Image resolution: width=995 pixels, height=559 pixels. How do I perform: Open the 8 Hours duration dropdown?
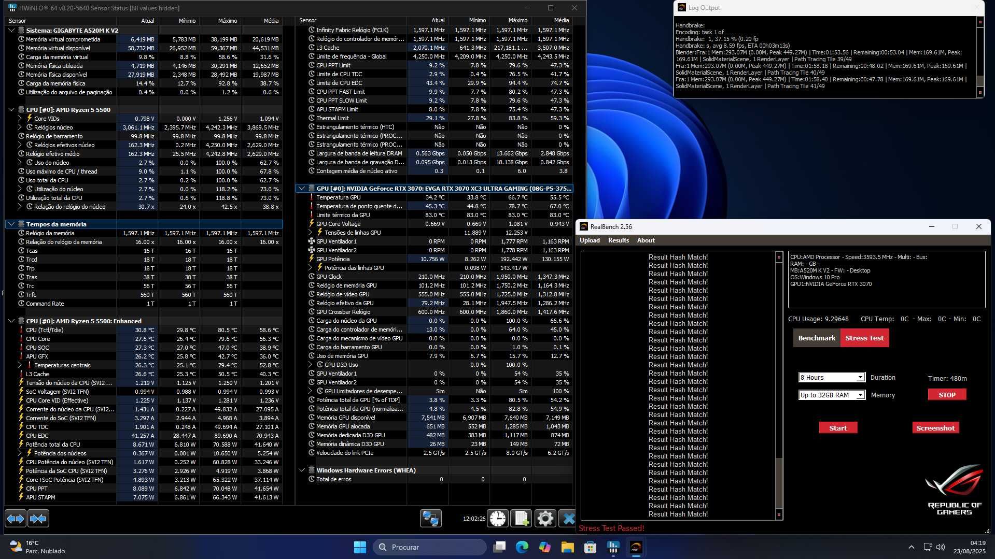[832, 377]
